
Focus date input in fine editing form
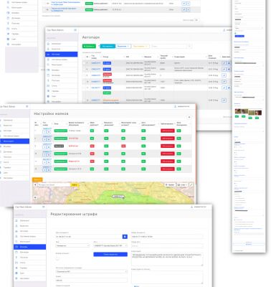(x=89, y=237)
